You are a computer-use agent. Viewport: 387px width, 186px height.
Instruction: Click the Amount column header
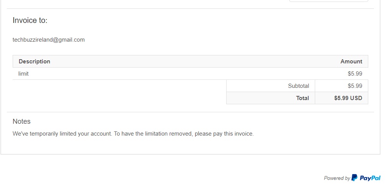tap(351, 61)
